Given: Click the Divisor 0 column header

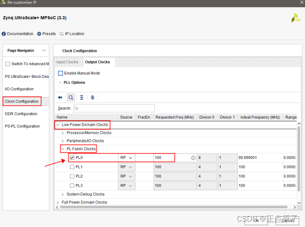Looking at the screenshot, I should pyautogui.click(x=207, y=117).
